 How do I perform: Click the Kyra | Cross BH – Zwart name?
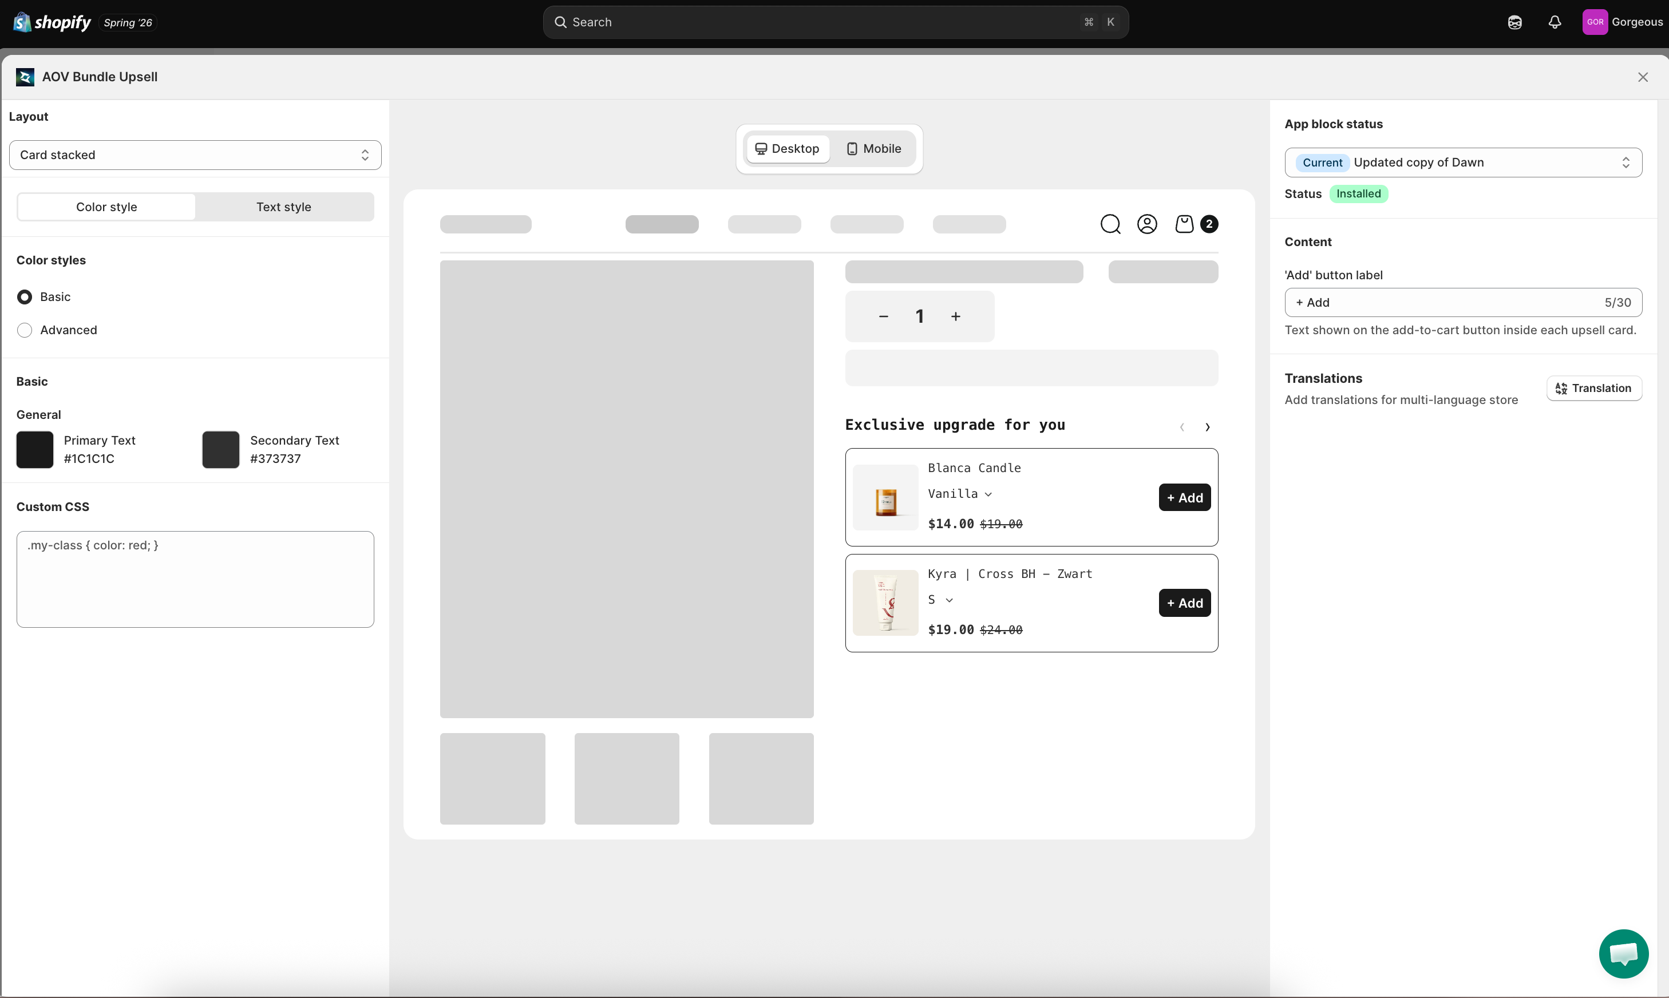tap(1010, 575)
